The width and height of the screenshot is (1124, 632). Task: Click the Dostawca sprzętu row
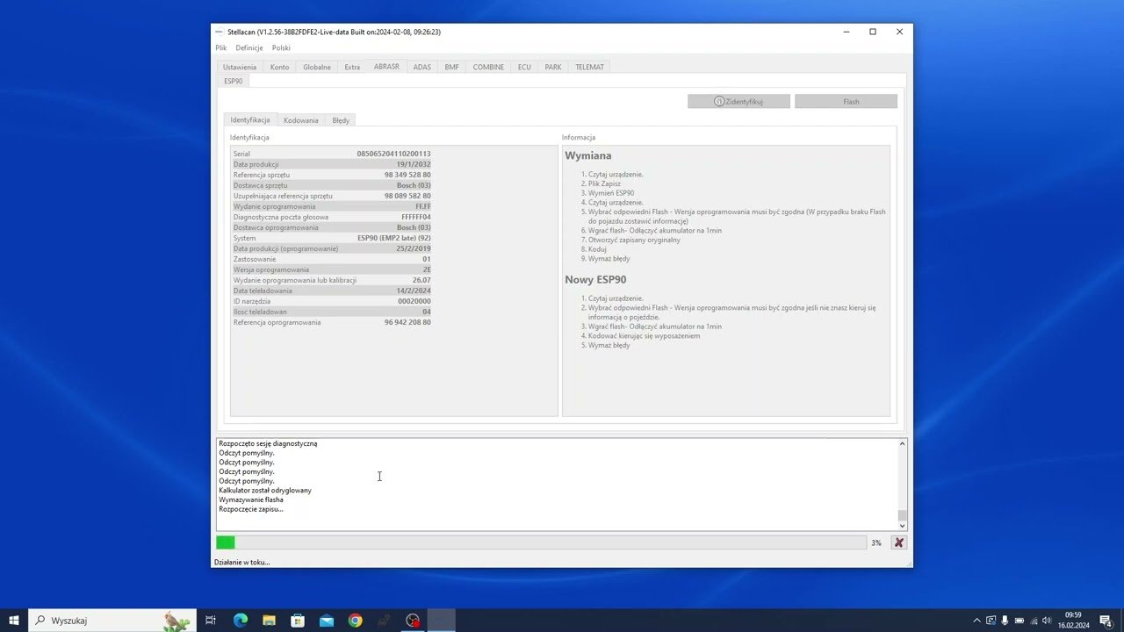tap(332, 185)
